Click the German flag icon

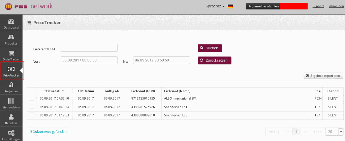point(230,6)
